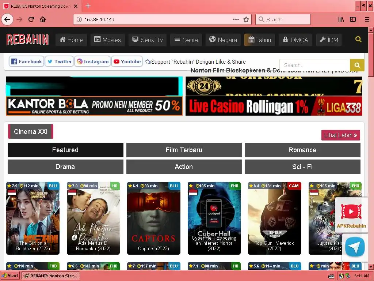Image resolution: width=374 pixels, height=281 pixels.
Task: Go to Home in site navigation
Action: (71, 40)
